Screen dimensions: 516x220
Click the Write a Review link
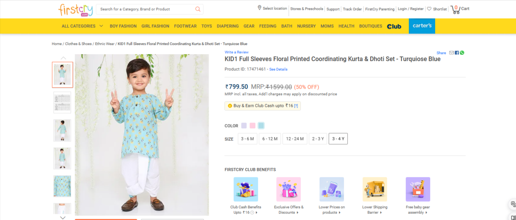coord(236,52)
